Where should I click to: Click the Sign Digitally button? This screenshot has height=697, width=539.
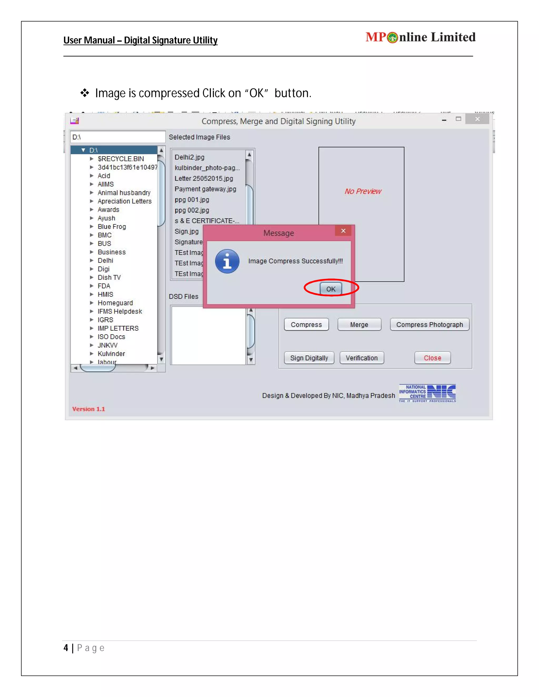309,358
